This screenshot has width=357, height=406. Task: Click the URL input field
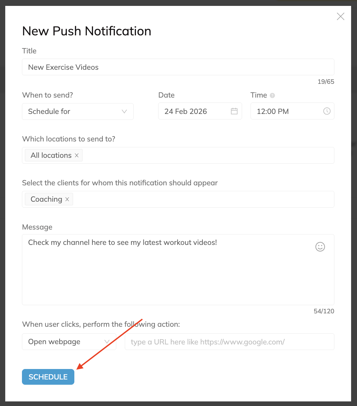229,342
